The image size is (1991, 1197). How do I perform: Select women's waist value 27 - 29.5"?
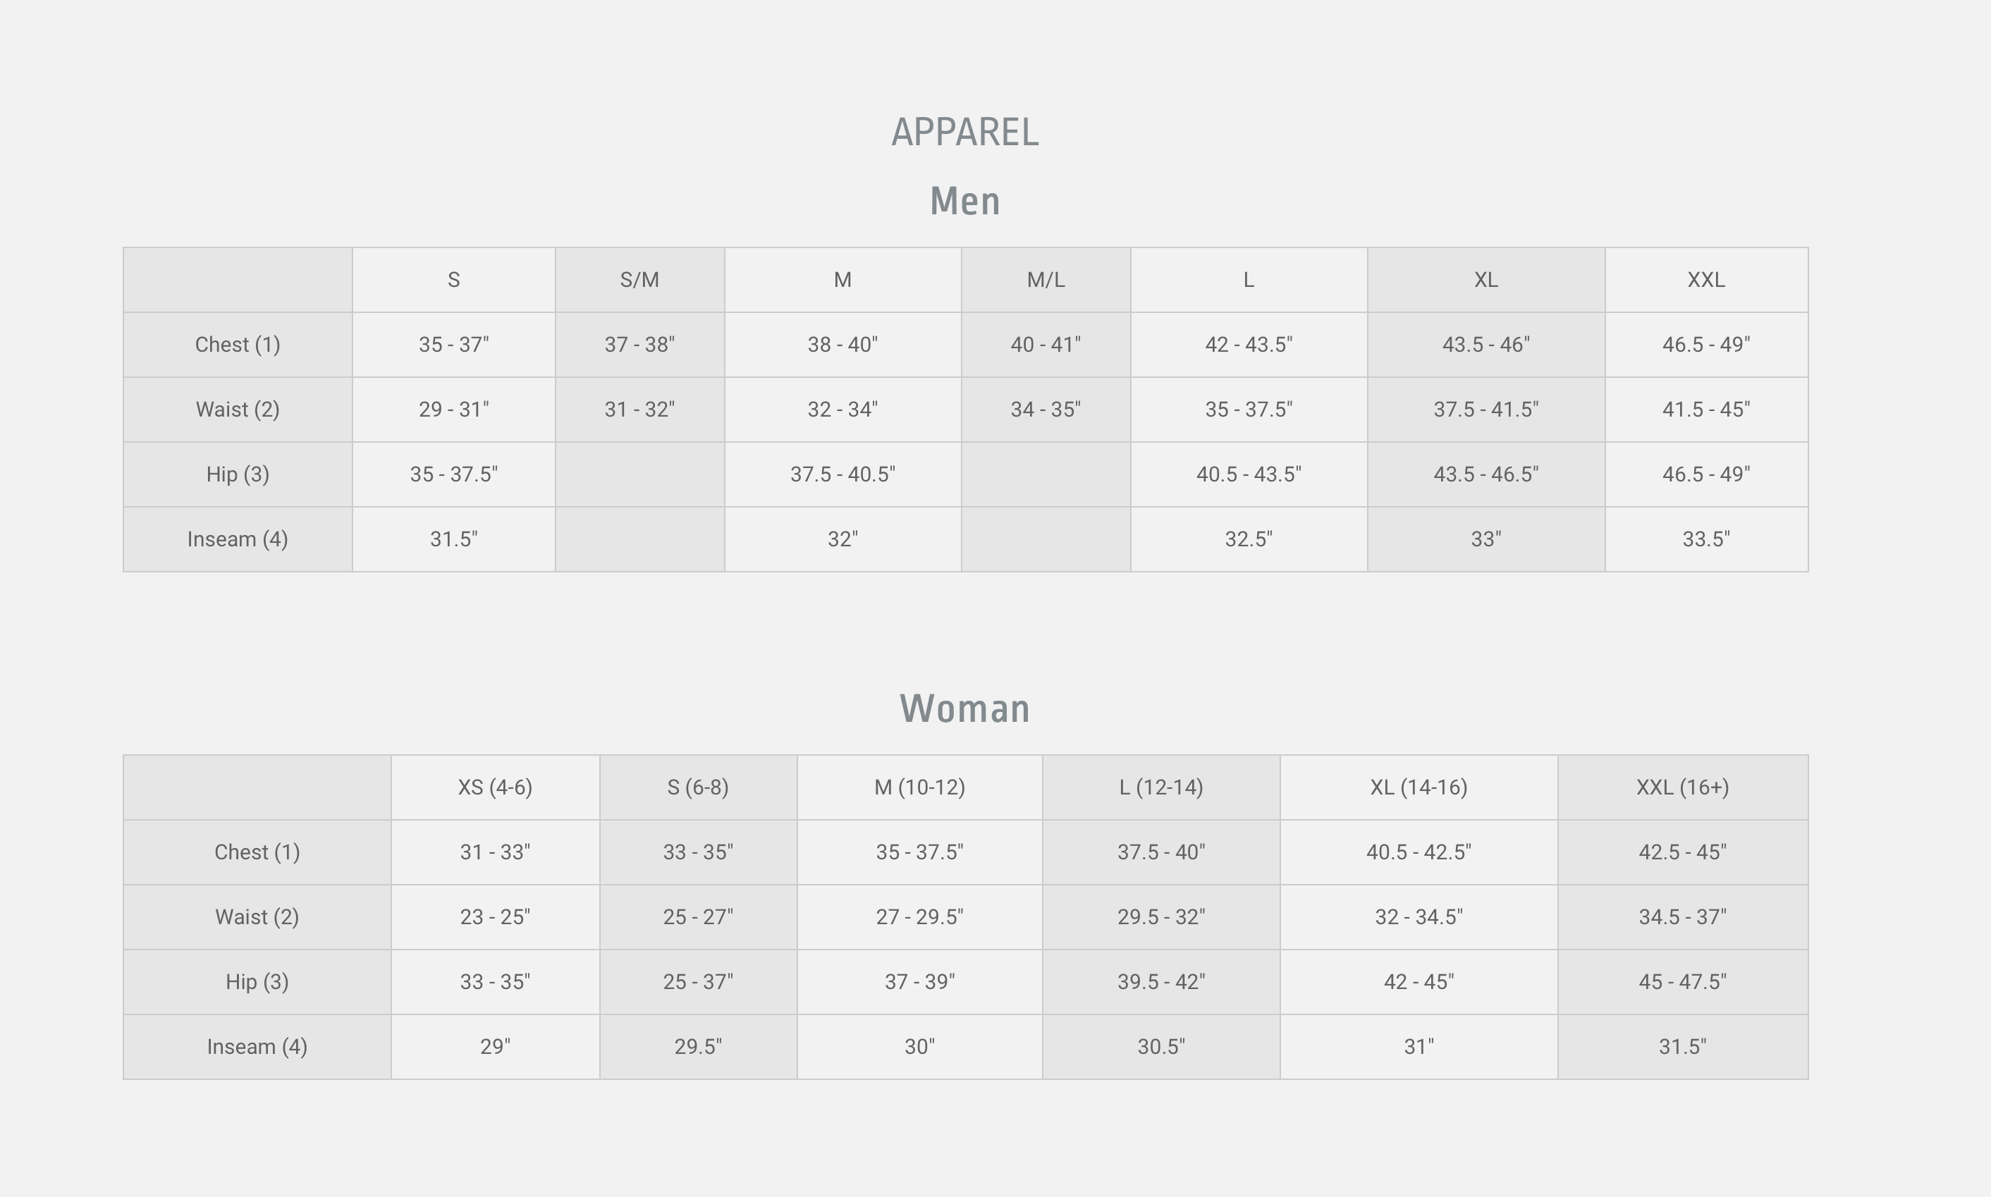tap(919, 917)
